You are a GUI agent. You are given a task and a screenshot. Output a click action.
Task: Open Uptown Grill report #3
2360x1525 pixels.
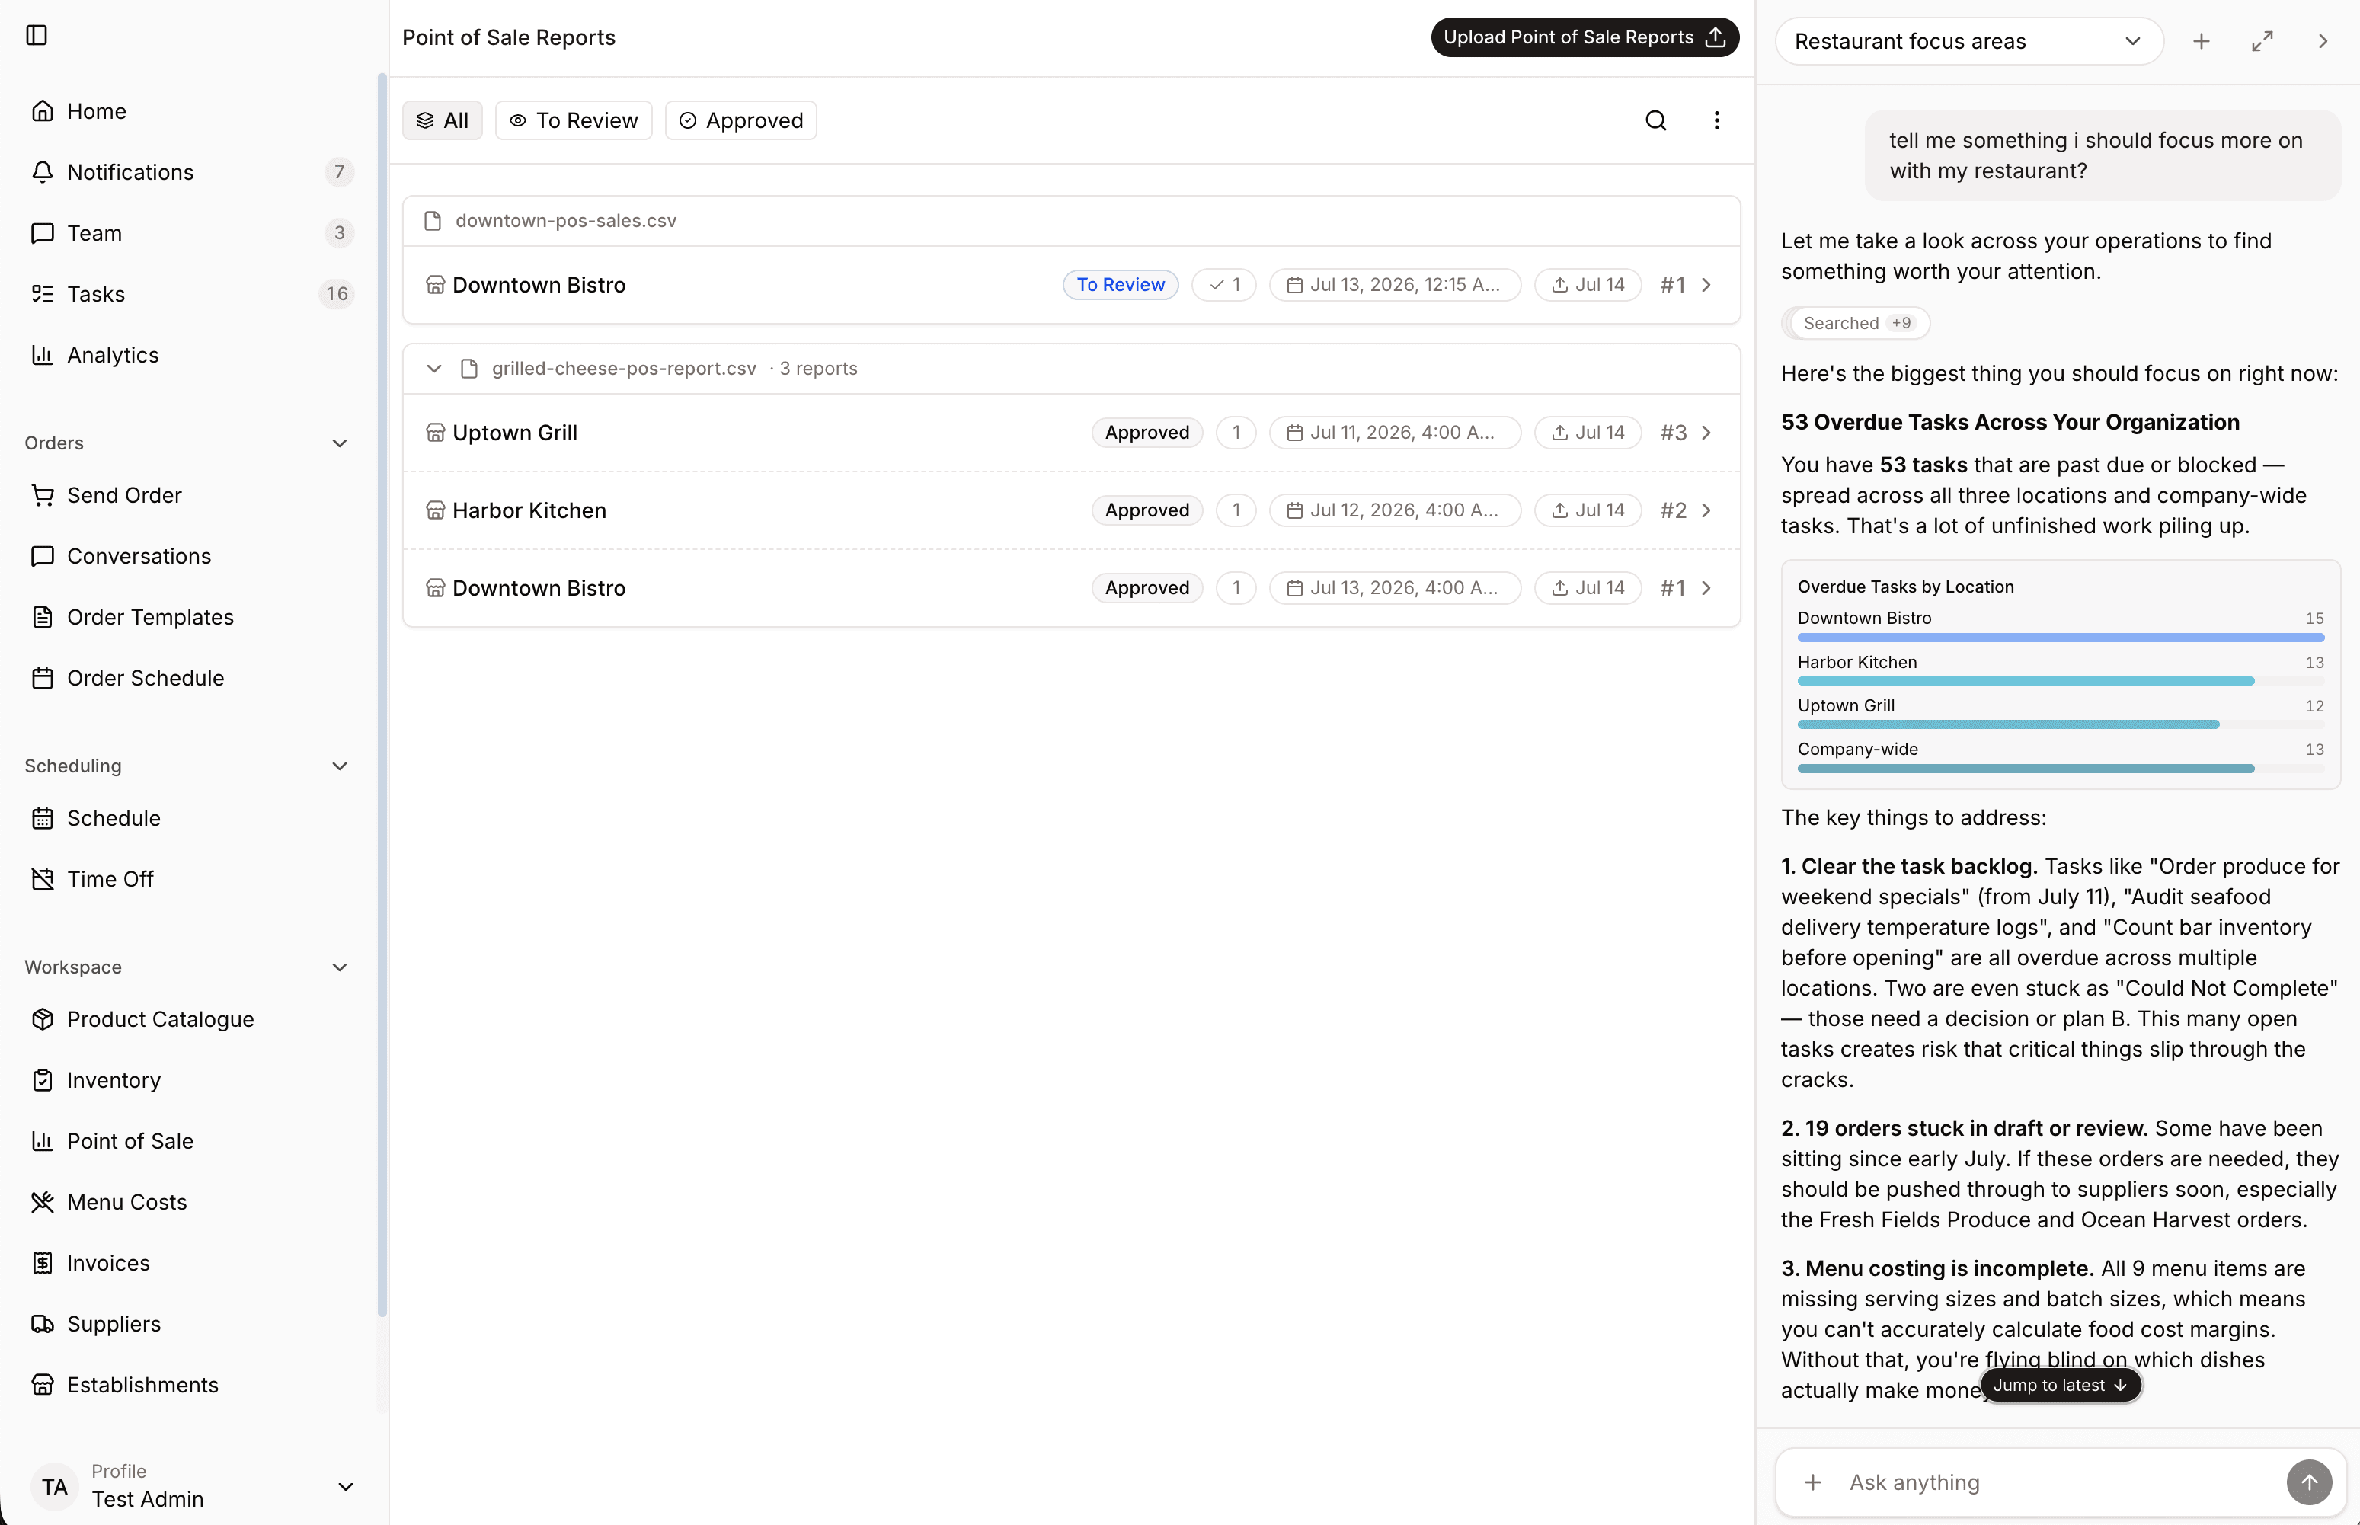coord(1072,433)
